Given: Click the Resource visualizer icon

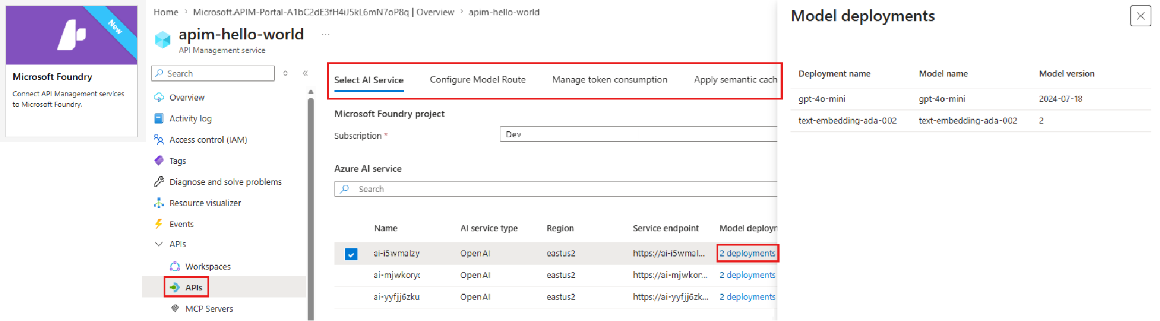Looking at the screenshot, I should (159, 203).
